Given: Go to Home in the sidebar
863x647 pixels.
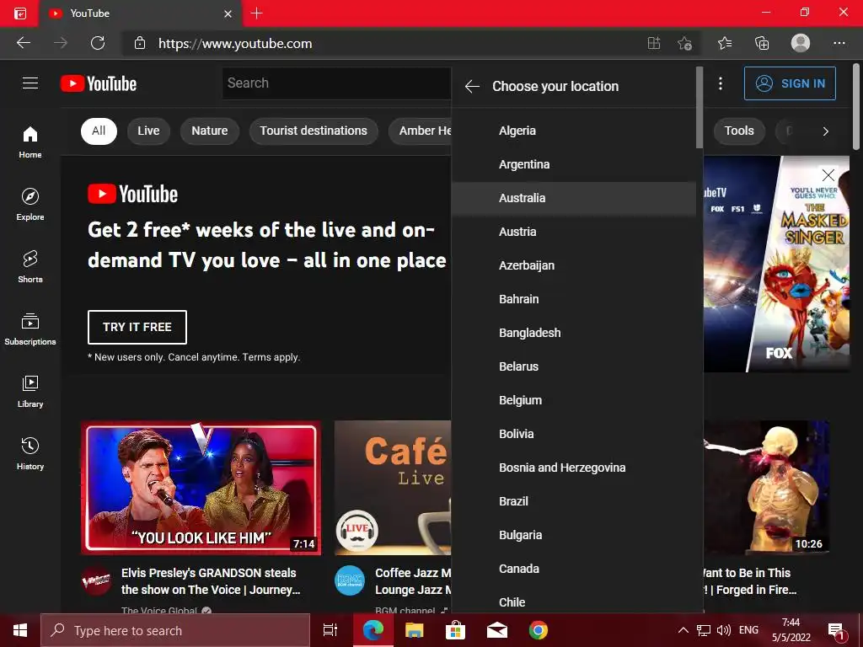Looking at the screenshot, I should point(30,142).
